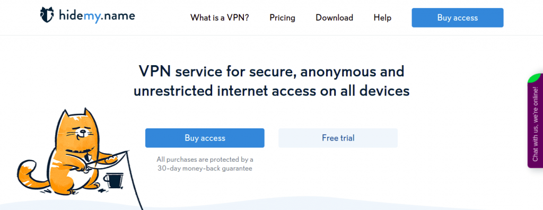Select Help in the top navigation
Screen dimensions: 543x210
(382, 17)
